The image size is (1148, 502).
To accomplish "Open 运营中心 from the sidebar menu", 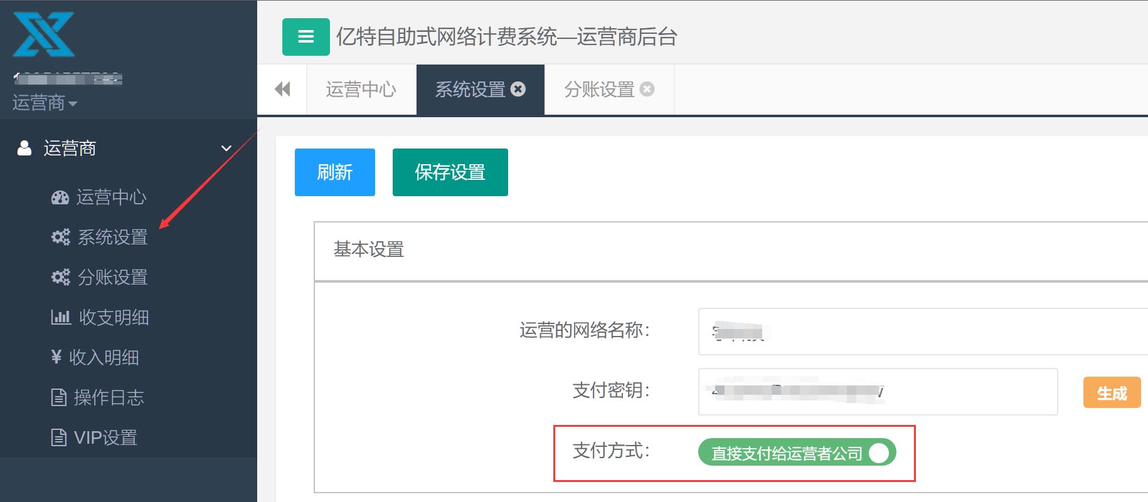I will (110, 197).
